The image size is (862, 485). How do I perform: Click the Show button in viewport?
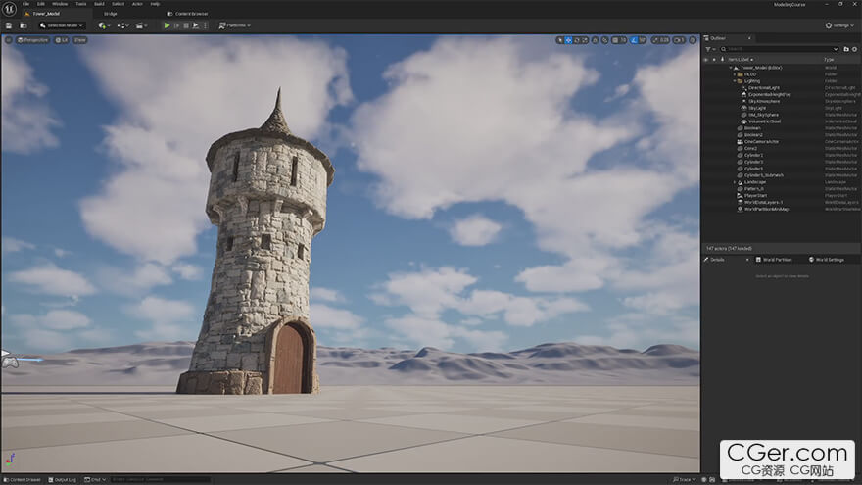pos(80,40)
